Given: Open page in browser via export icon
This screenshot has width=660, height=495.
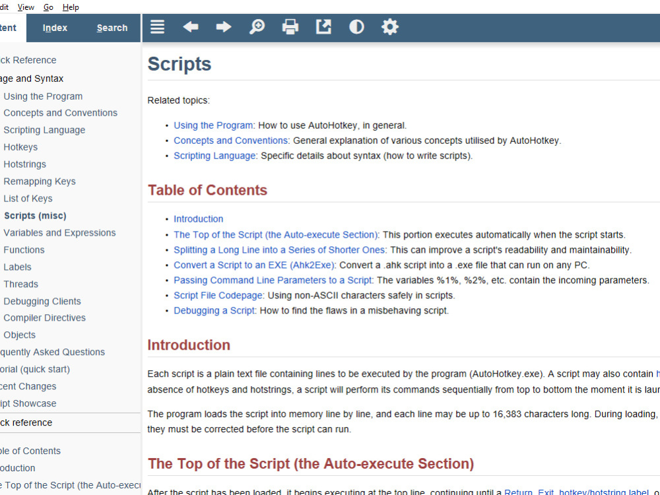Looking at the screenshot, I should pos(323,27).
